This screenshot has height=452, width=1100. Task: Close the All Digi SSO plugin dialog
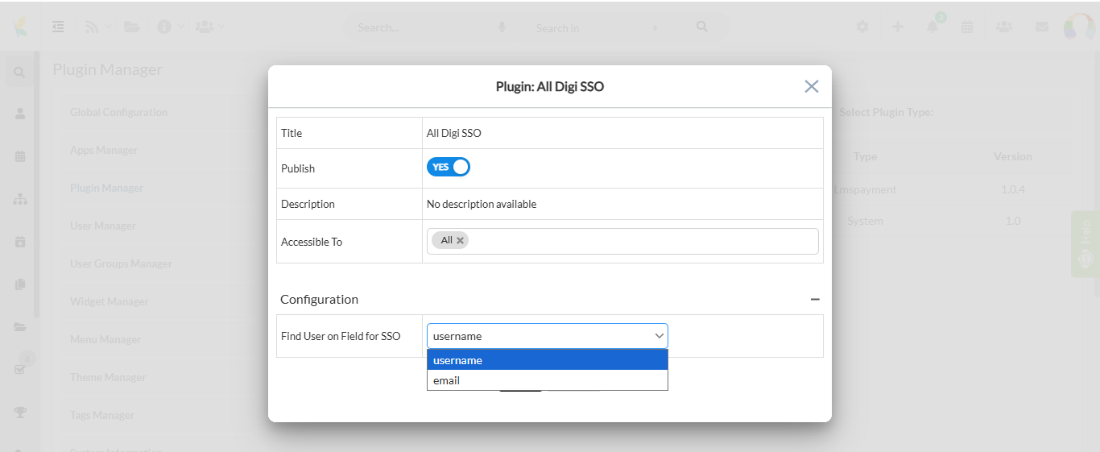pos(811,86)
